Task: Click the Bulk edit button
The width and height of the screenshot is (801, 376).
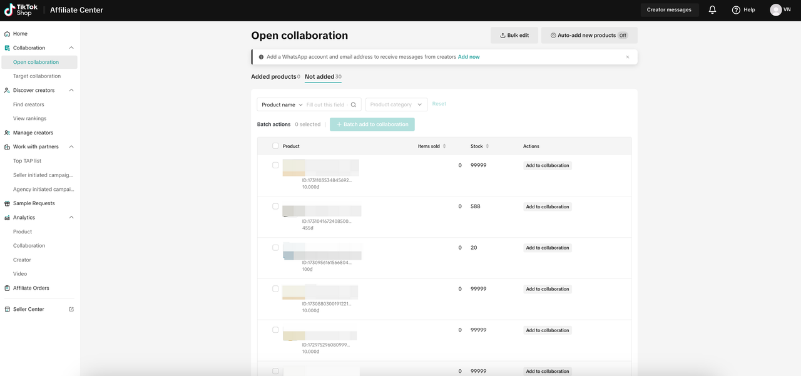Action: coord(514,36)
